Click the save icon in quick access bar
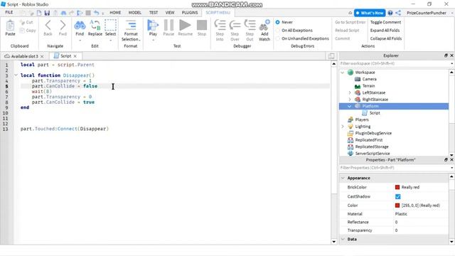The image size is (455, 256). [47, 13]
